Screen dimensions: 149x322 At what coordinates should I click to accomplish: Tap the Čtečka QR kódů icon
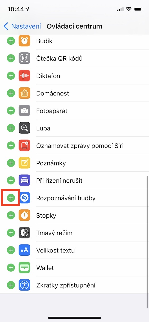tap(24, 58)
